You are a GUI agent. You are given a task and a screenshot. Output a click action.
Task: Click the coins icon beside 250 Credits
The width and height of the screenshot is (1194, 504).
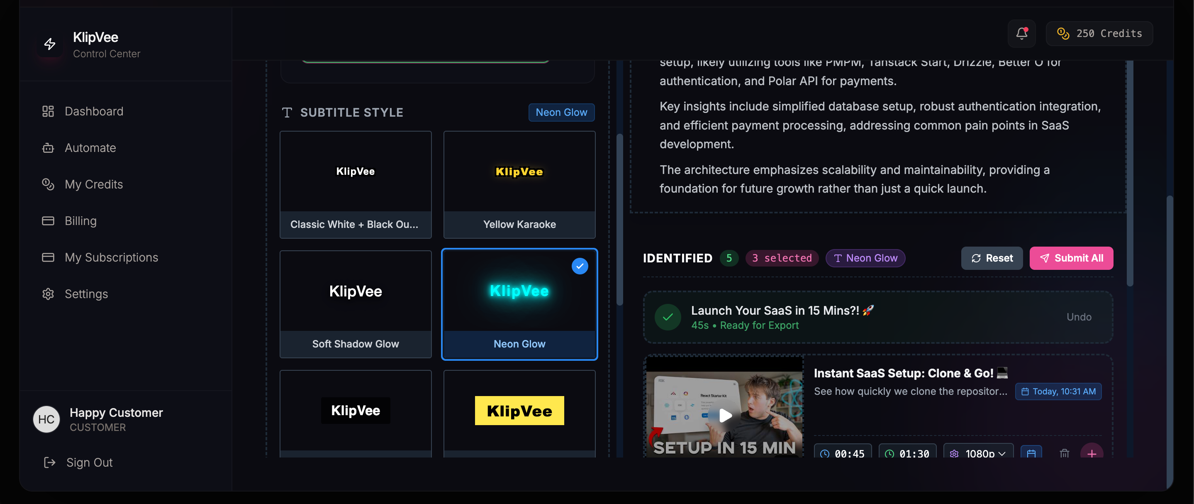[x=1063, y=33]
